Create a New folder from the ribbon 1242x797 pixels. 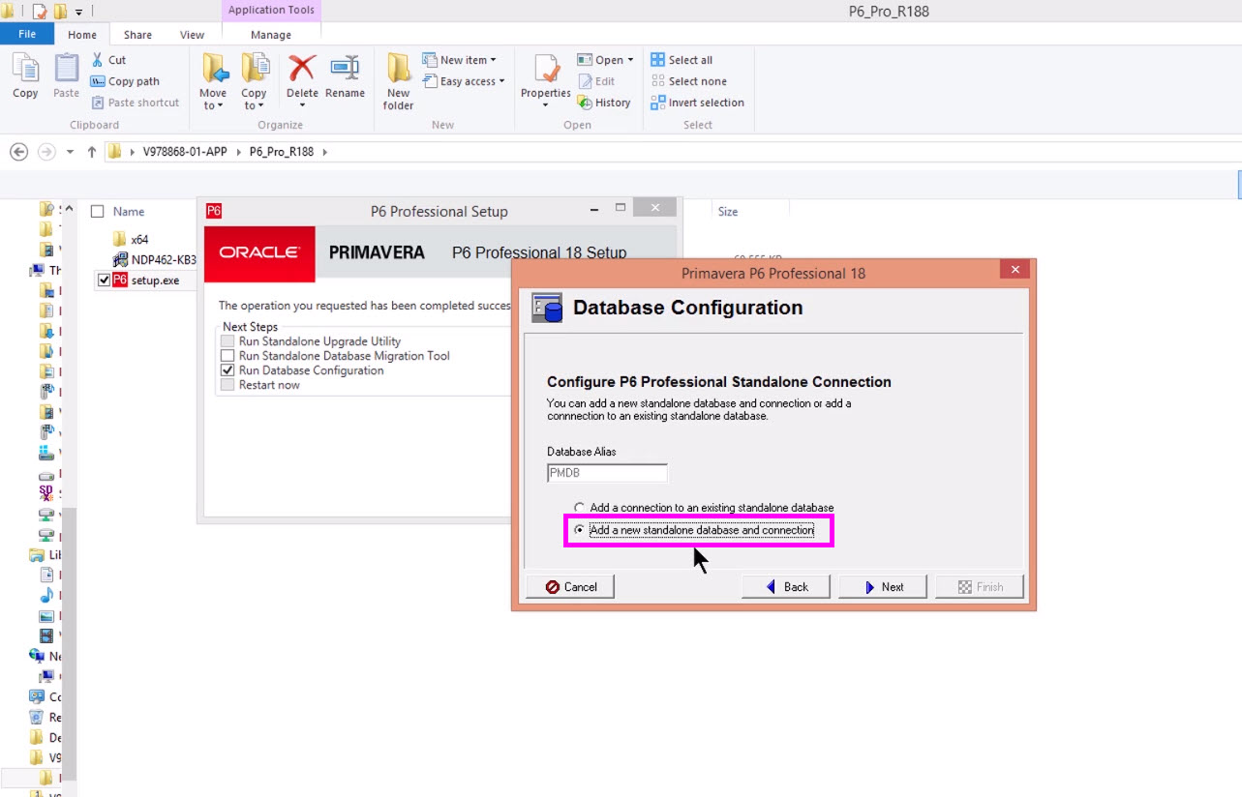pyautogui.click(x=398, y=81)
